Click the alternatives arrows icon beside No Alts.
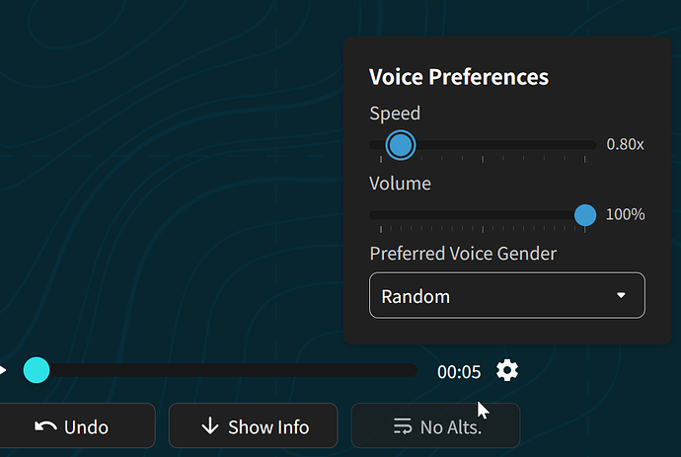This screenshot has height=457, width=681. 402,425
